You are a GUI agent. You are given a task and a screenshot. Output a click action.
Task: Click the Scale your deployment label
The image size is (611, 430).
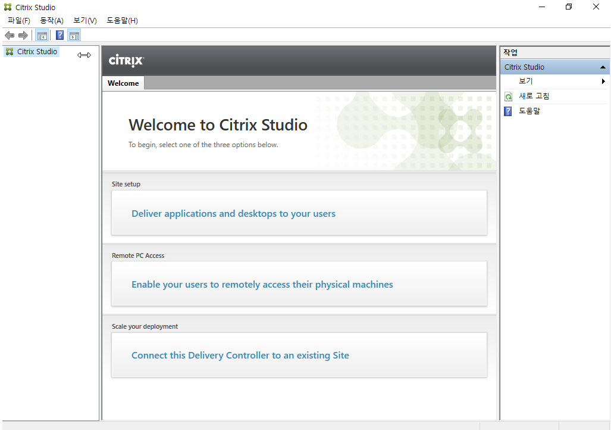(145, 326)
